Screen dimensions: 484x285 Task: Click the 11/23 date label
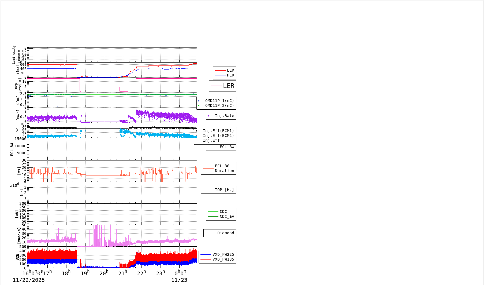[179, 280]
